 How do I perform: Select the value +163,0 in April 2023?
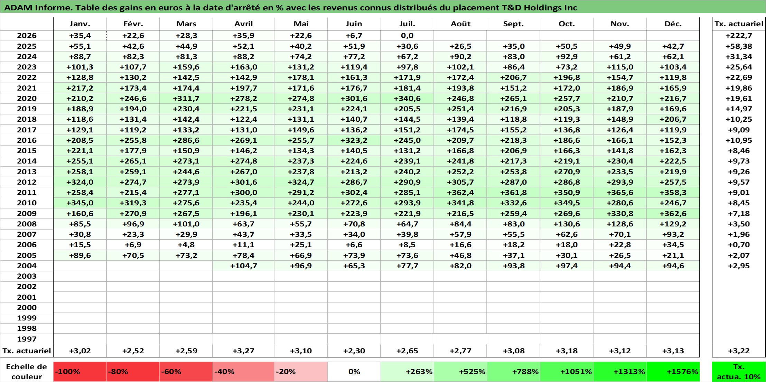tap(243, 67)
